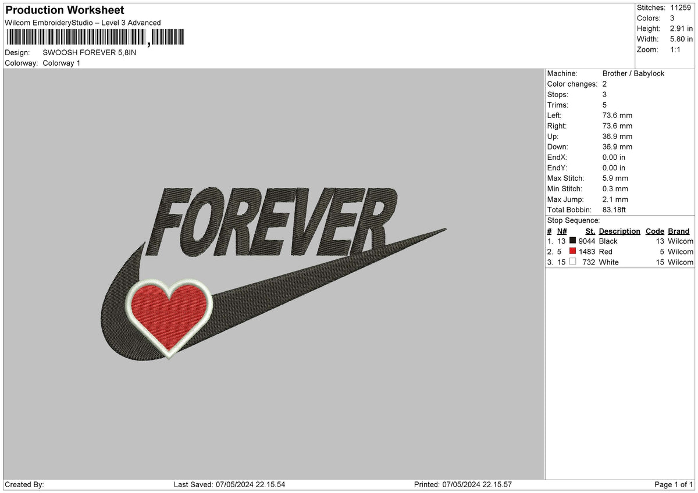Click the Trims value 5

(605, 105)
